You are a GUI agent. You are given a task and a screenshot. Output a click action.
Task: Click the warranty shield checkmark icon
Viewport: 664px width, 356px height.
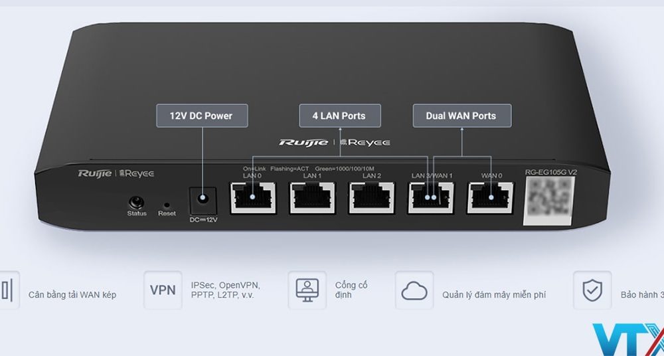click(592, 290)
